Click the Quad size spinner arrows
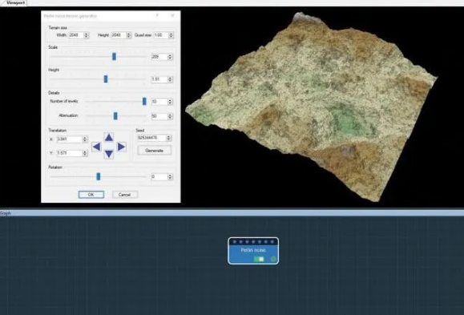Viewport: 464px width, 315px height. (x=171, y=35)
